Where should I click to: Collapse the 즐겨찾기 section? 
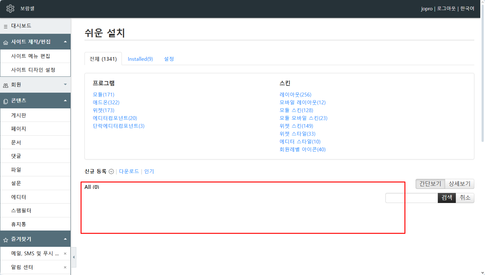pyautogui.click(x=65, y=239)
